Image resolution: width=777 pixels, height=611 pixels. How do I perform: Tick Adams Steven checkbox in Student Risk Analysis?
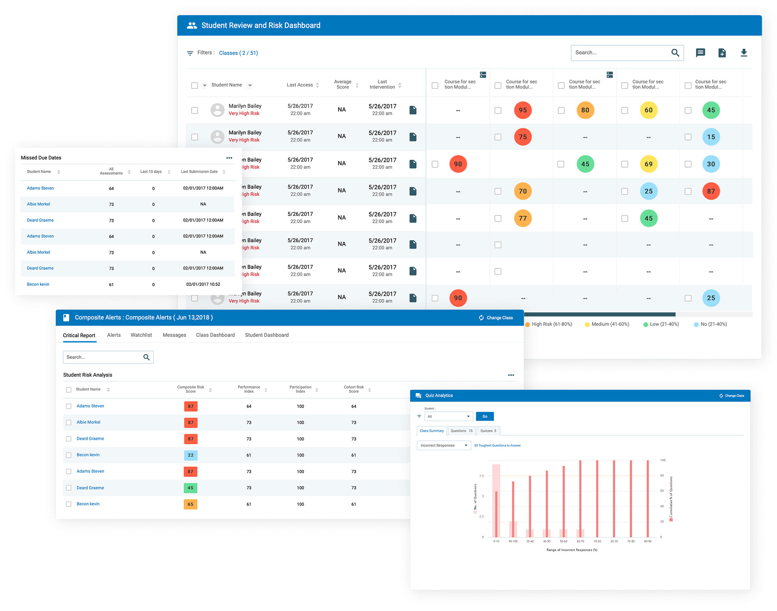coord(69,406)
